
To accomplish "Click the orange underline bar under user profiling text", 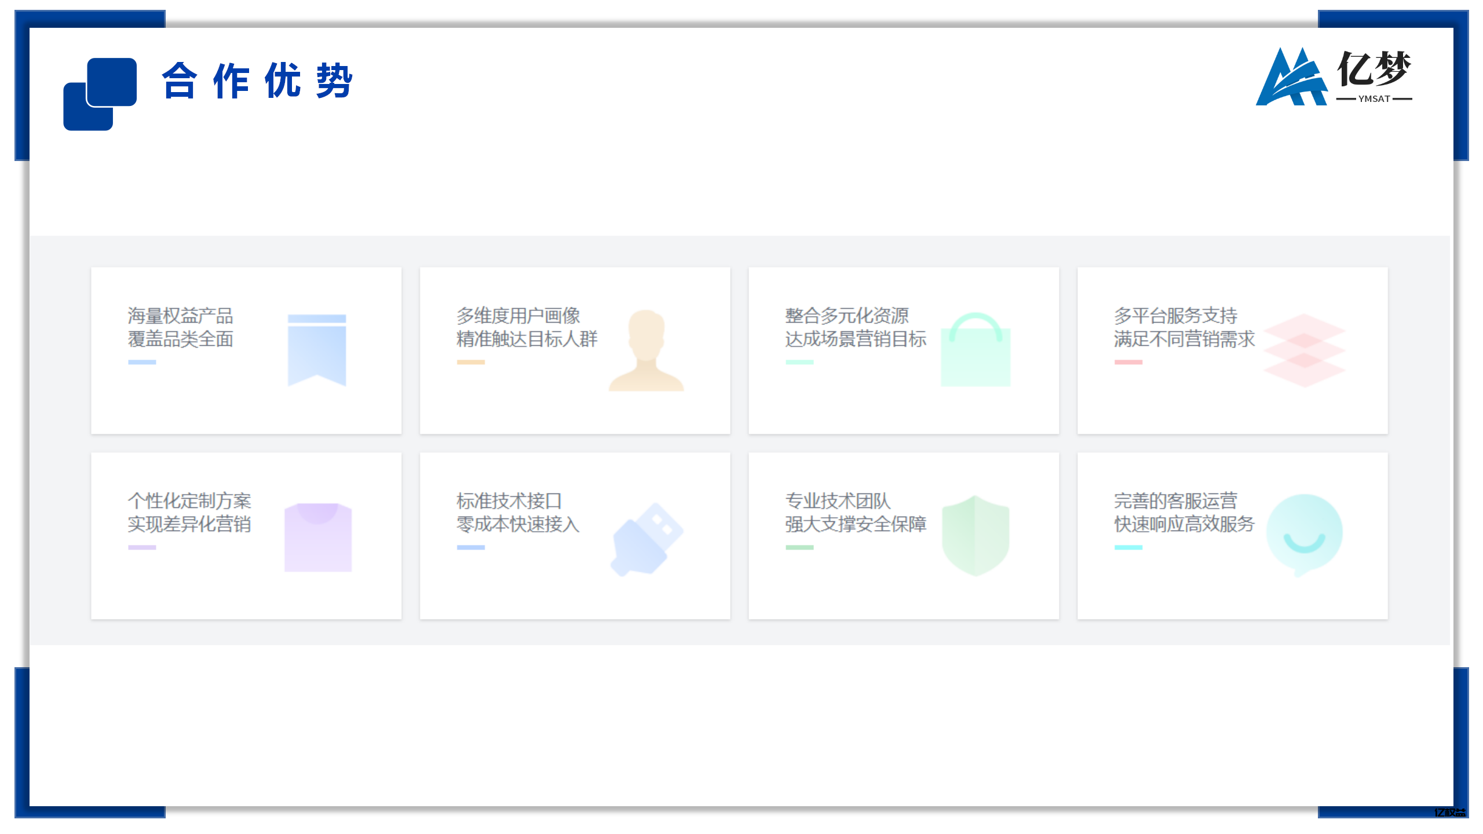I will coord(470,362).
